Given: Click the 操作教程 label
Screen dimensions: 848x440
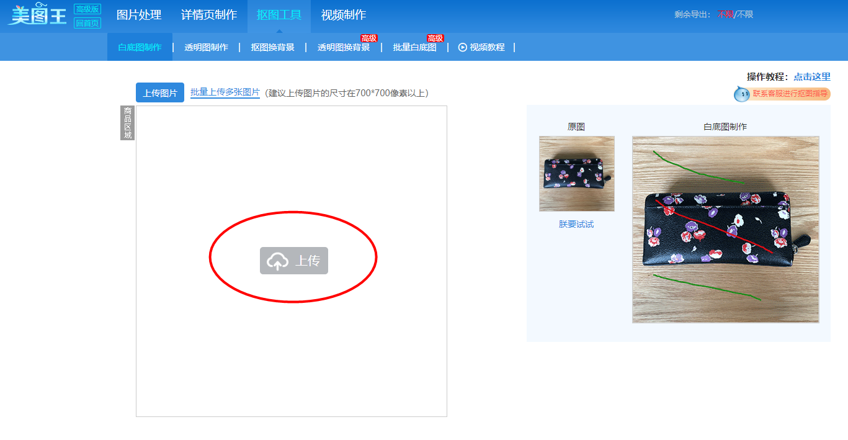Looking at the screenshot, I should 768,77.
